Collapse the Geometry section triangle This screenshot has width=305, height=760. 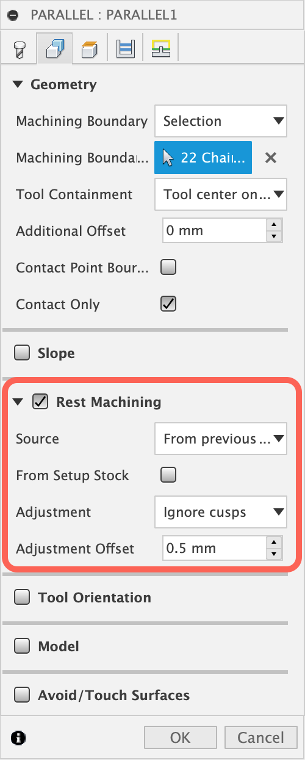tap(18, 84)
